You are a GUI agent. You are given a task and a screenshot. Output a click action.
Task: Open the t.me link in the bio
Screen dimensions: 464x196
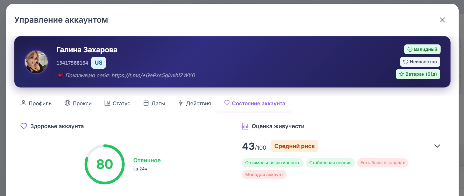153,75
